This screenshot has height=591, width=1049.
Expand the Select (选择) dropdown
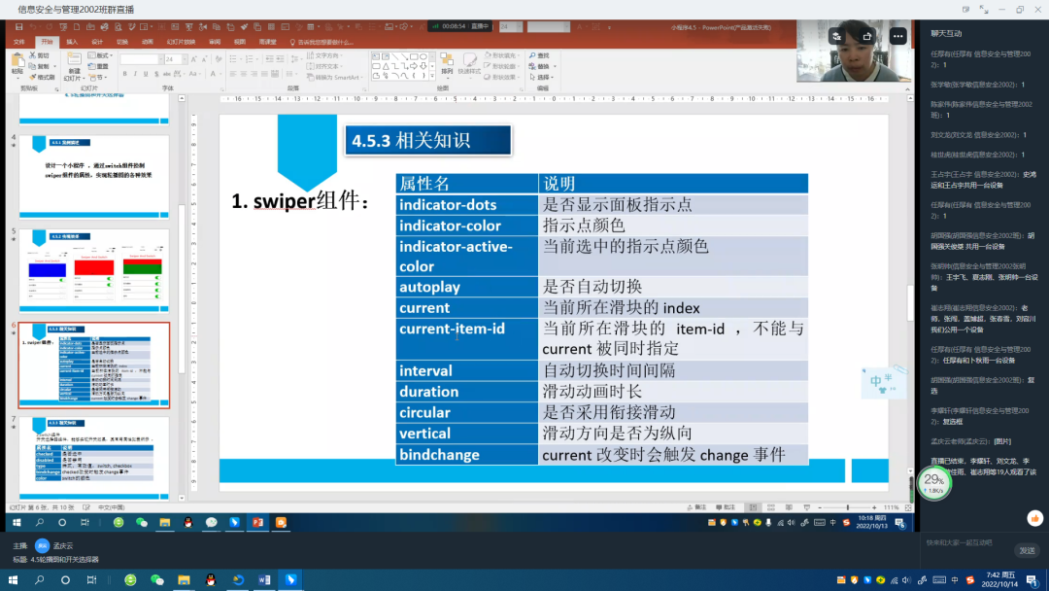click(542, 77)
